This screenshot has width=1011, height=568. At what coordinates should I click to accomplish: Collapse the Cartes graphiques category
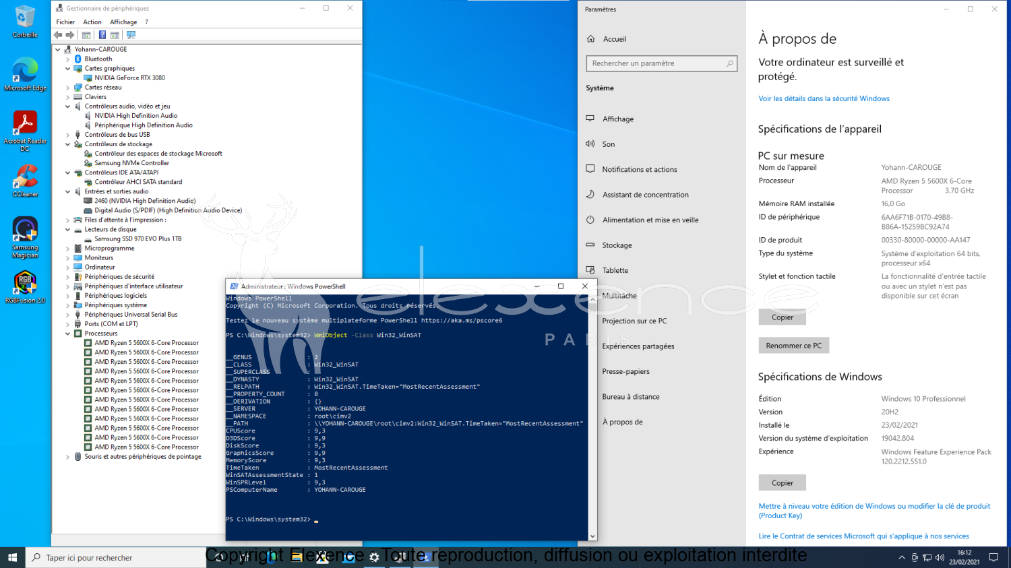(x=67, y=69)
